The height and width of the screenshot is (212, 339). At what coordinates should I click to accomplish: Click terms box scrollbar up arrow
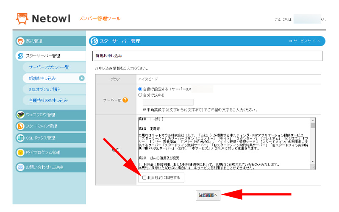click(313, 120)
